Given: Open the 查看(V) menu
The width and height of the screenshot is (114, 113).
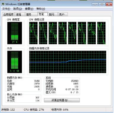Looking at the screenshot, I should click(29, 9).
